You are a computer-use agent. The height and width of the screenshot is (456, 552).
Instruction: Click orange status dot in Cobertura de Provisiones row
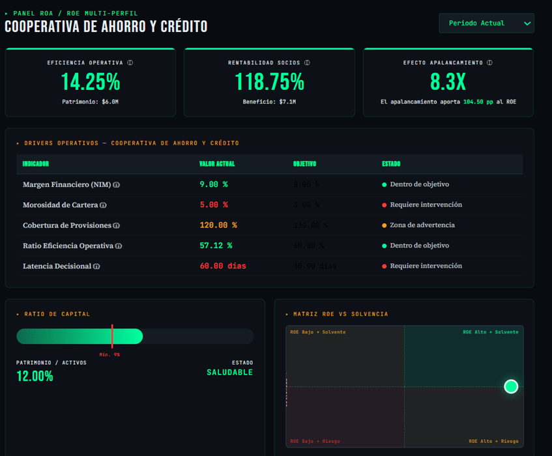point(385,225)
